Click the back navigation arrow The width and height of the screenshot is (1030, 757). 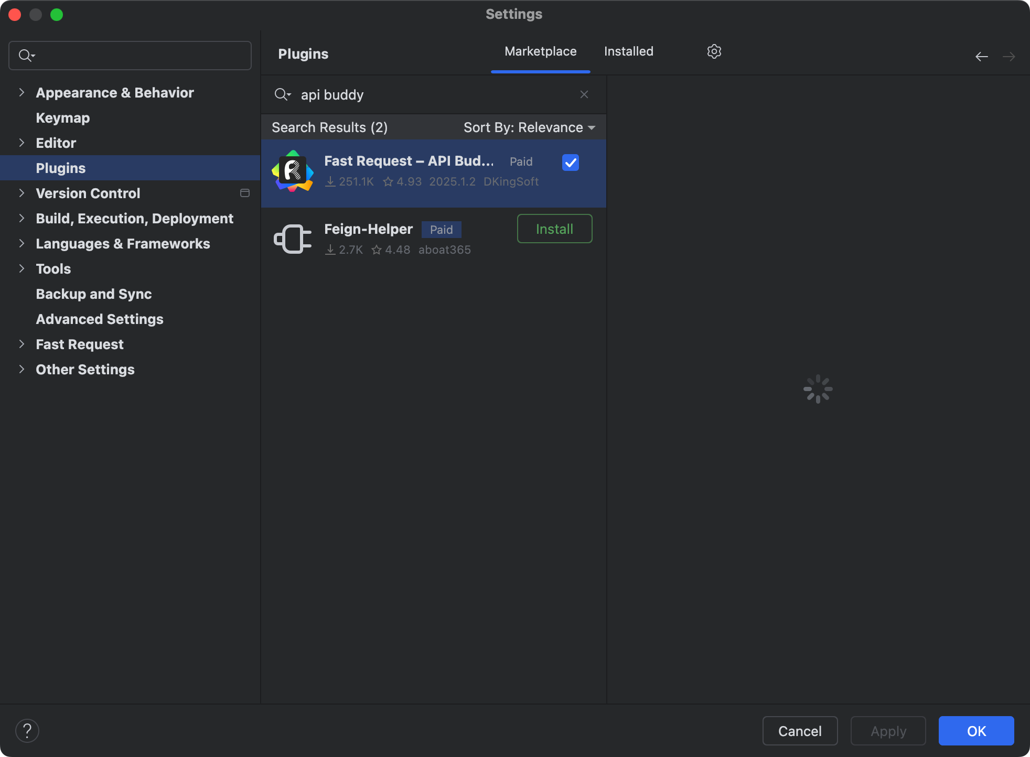click(x=981, y=57)
